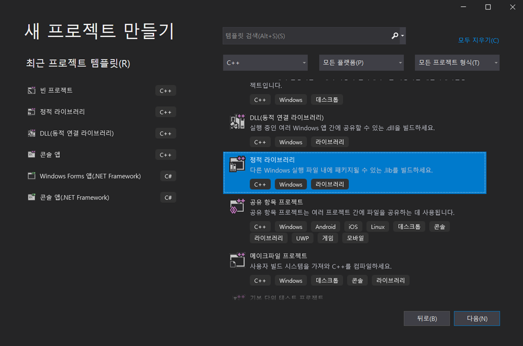Open the C++ language filter dropdown
523x346 pixels.
click(265, 63)
